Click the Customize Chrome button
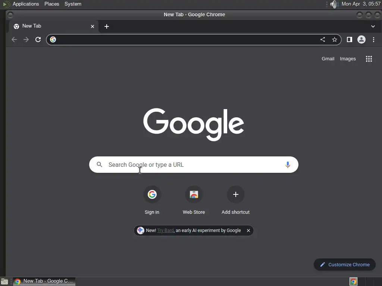Screen dimensions: 382x286 [x=344, y=264]
